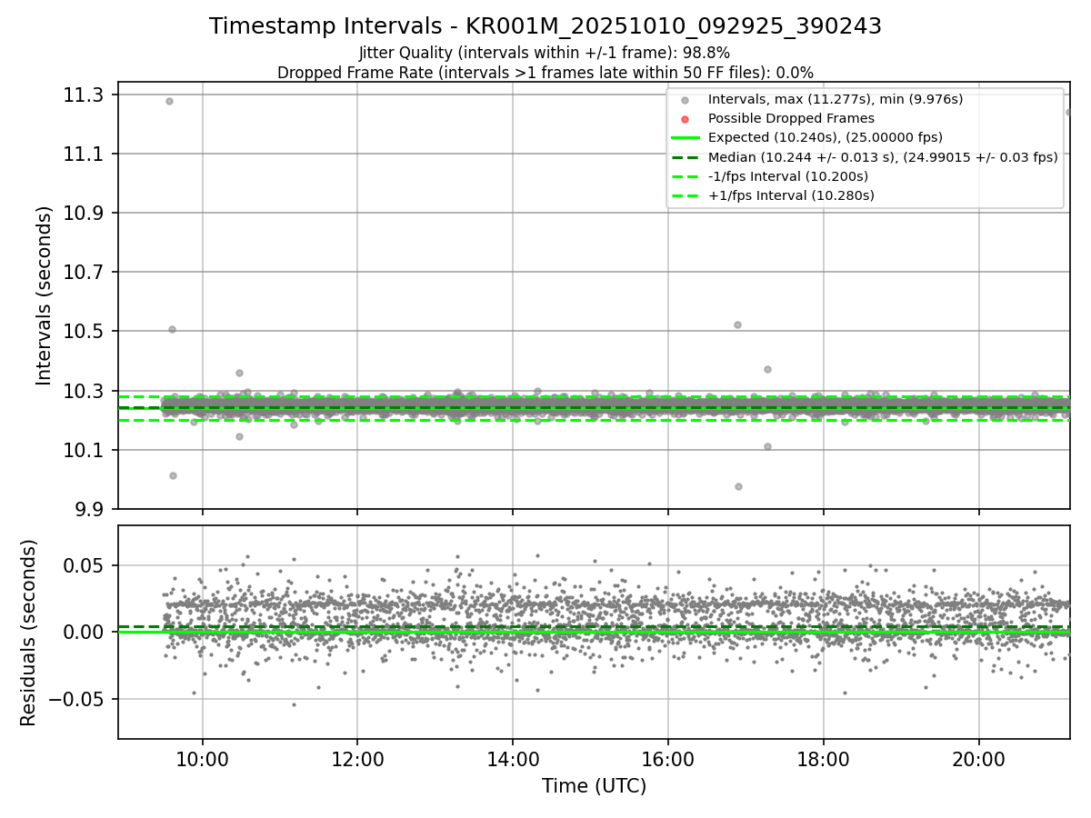The height and width of the screenshot is (818, 1091).
Task: Click the Time (UTC) x-axis label
Action: pos(594,786)
